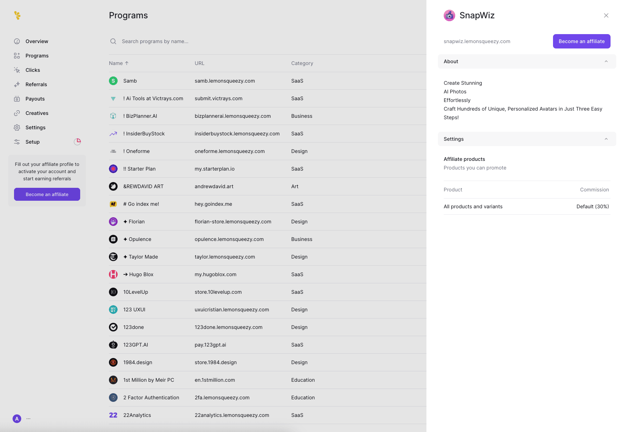This screenshot has width=626, height=432.
Task: Click the search programs by name field
Action: (216, 41)
